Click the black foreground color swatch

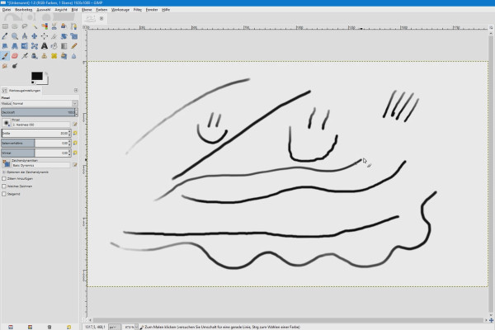[x=36, y=76]
